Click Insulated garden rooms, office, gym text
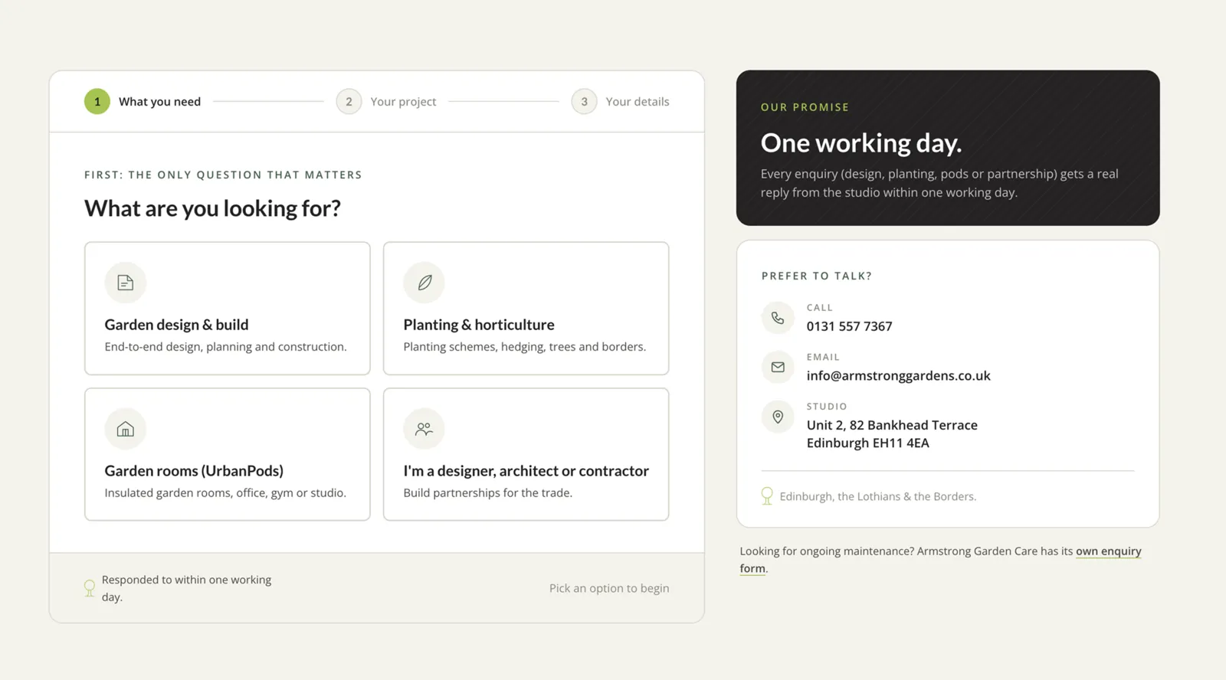This screenshot has height=680, width=1226. pyautogui.click(x=225, y=493)
